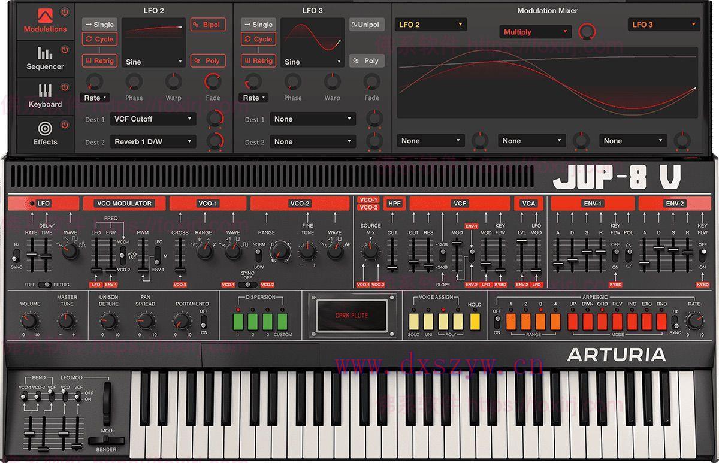Select the Arpeggio UP mode button
719x463 pixels.
click(573, 321)
